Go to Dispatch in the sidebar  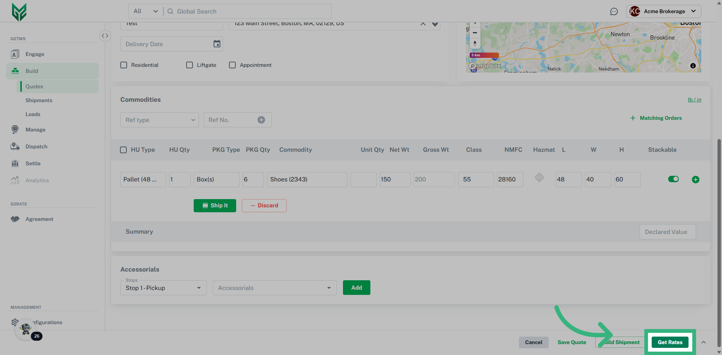36,147
